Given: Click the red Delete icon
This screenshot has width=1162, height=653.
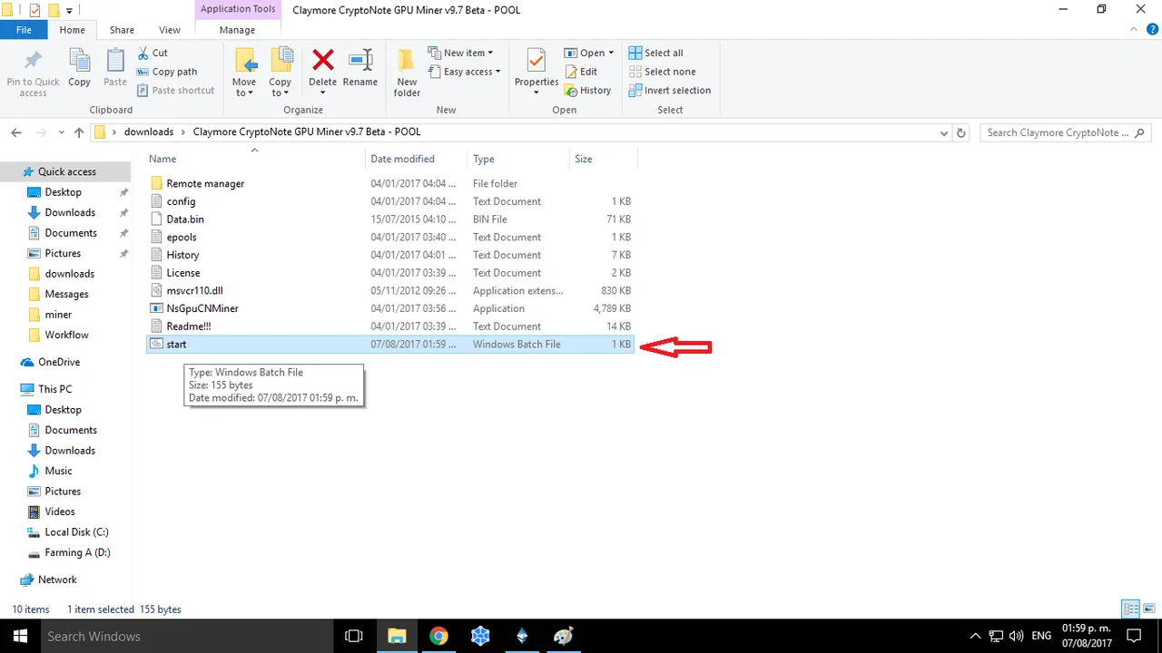Looking at the screenshot, I should [x=322, y=60].
